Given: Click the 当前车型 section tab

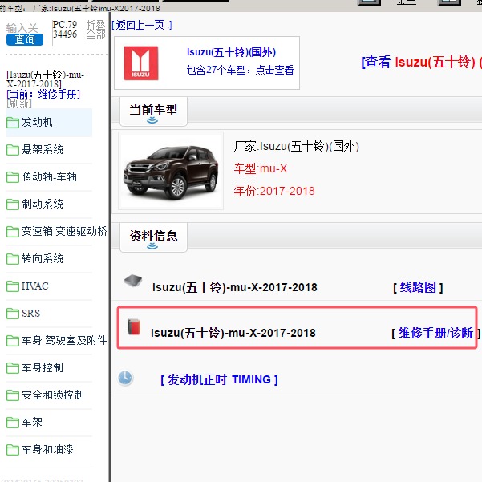Looking at the screenshot, I should (x=153, y=111).
